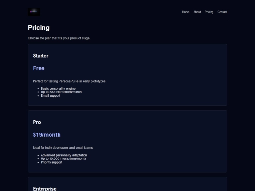
Task: Click 'Perfect for testing PersonaPulse' description
Action: (69, 81)
